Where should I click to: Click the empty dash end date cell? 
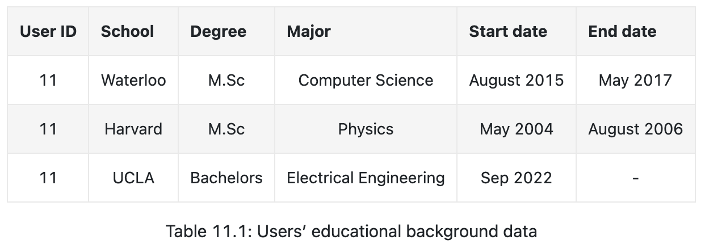click(636, 178)
